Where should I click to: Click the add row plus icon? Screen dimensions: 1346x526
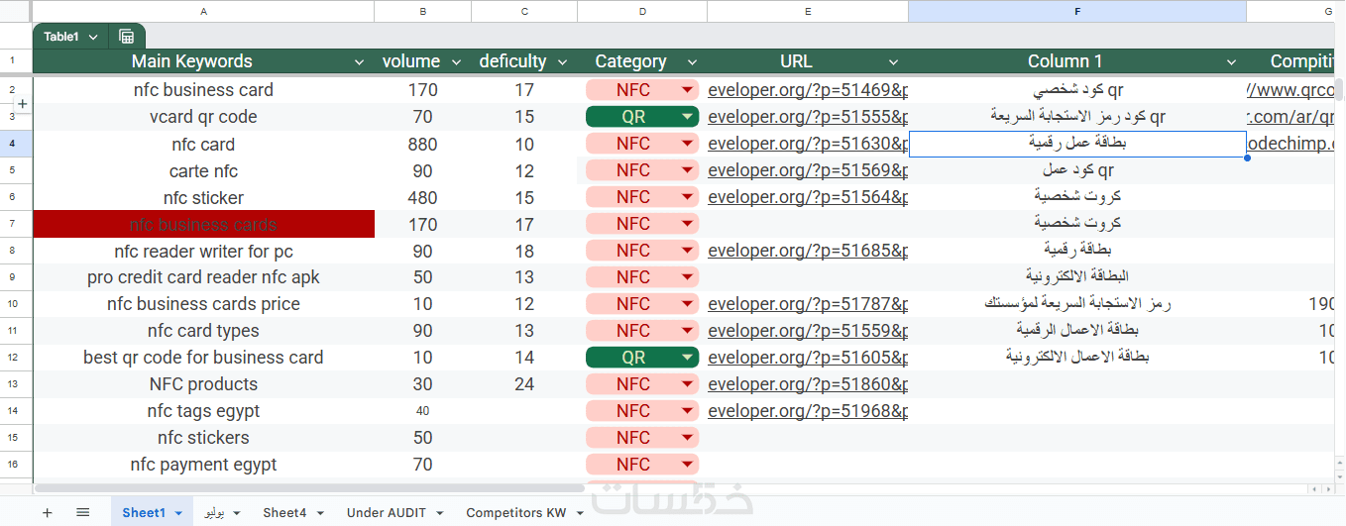point(22,103)
